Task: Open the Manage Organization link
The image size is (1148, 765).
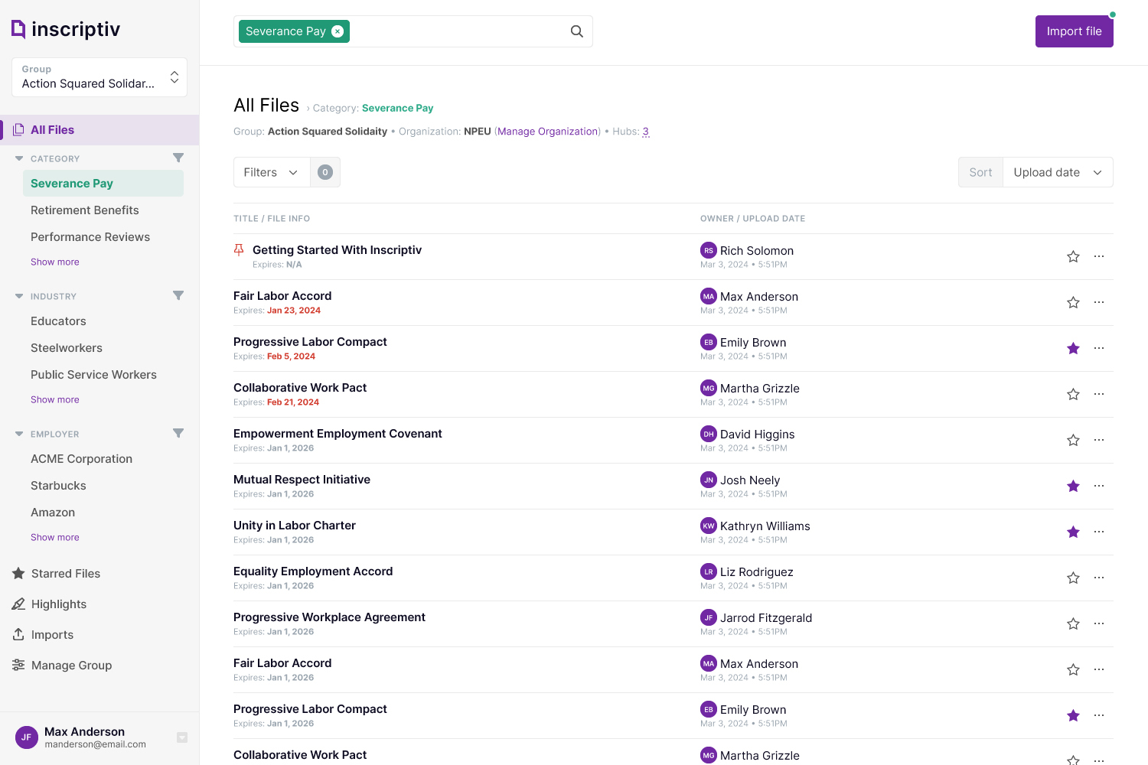Action: [x=547, y=131]
